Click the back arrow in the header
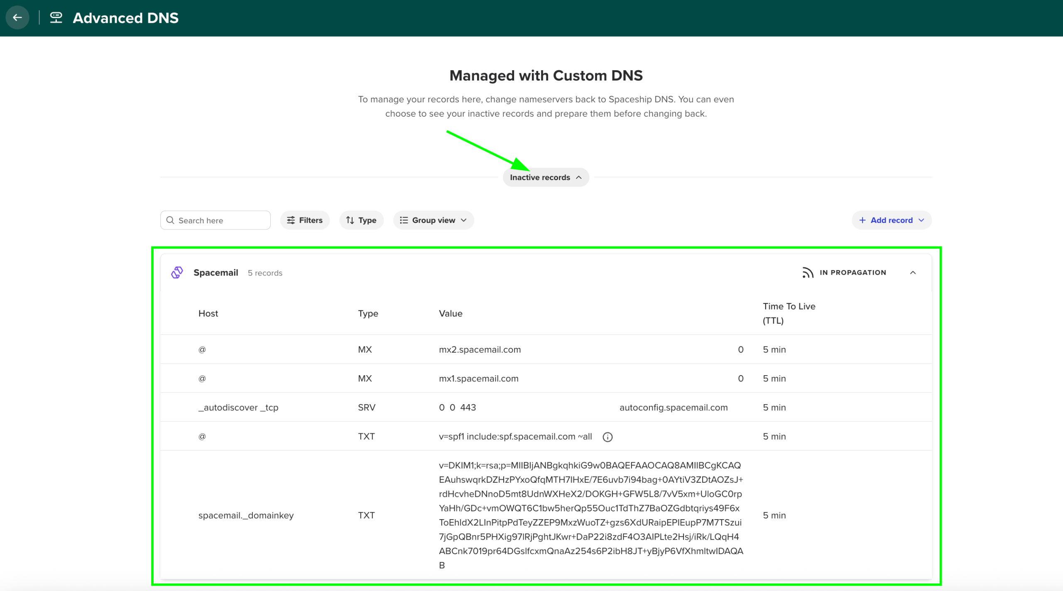The width and height of the screenshot is (1063, 591). pos(17,17)
